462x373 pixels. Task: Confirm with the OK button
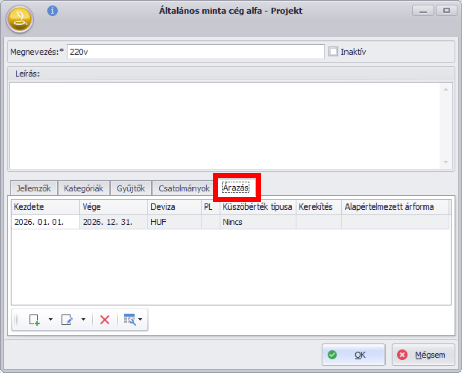353,355
